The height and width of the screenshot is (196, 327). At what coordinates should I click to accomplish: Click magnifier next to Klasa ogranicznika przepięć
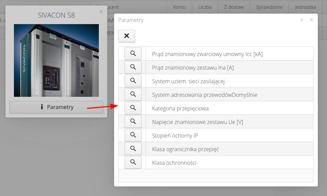pyautogui.click(x=133, y=149)
